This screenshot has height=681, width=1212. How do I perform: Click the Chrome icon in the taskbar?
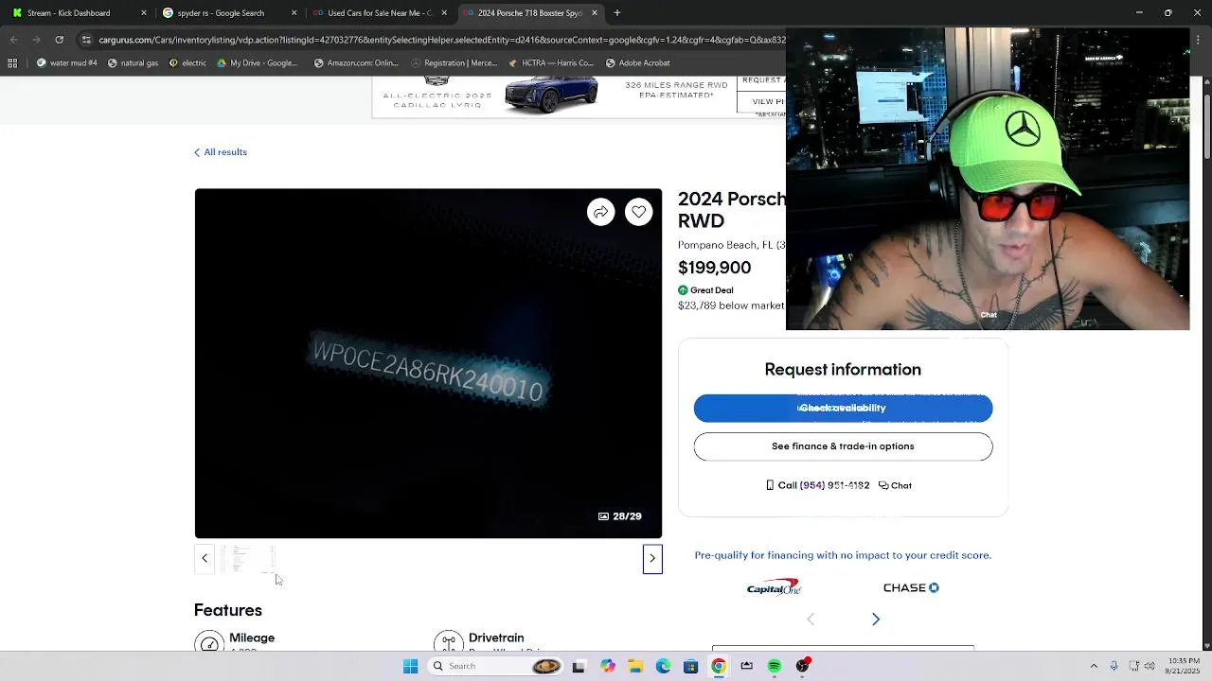pos(719,666)
